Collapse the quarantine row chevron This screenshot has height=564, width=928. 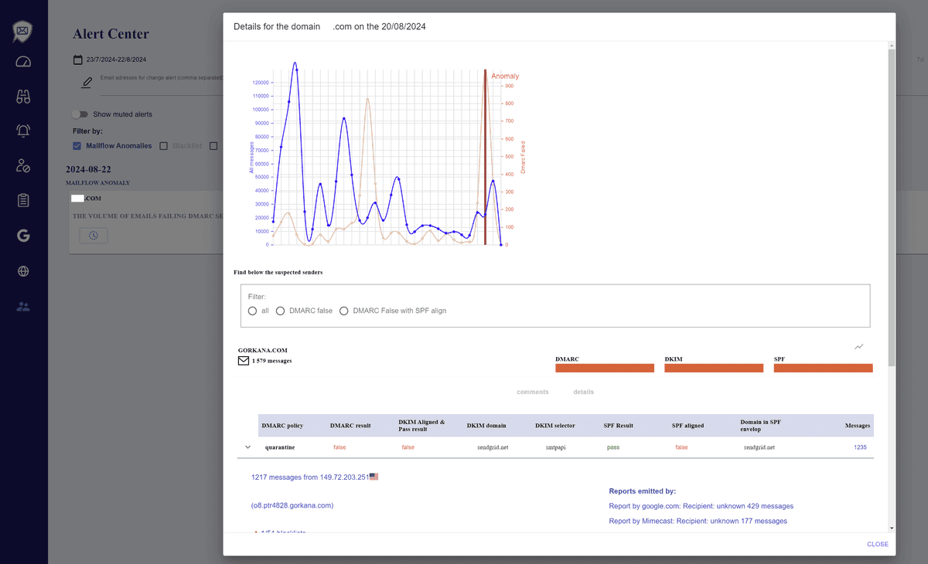(247, 447)
